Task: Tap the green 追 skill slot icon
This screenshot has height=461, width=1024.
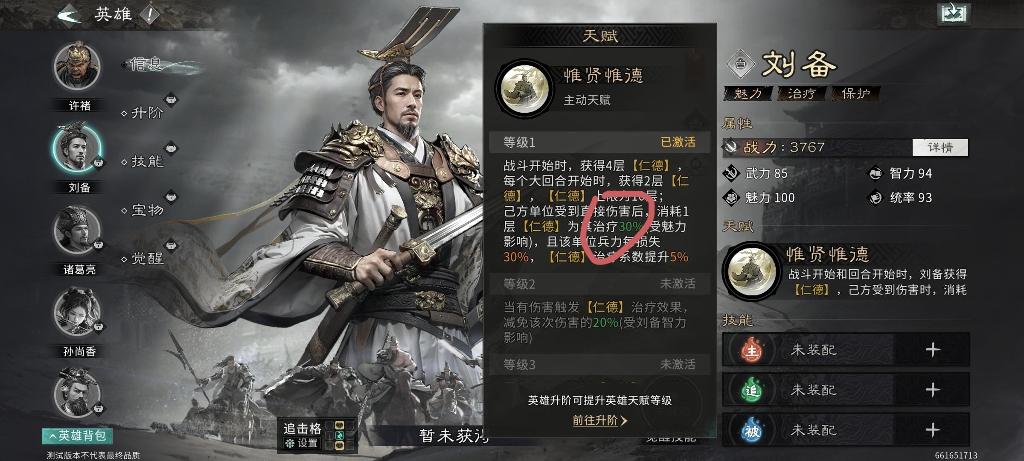Action: coord(752,390)
